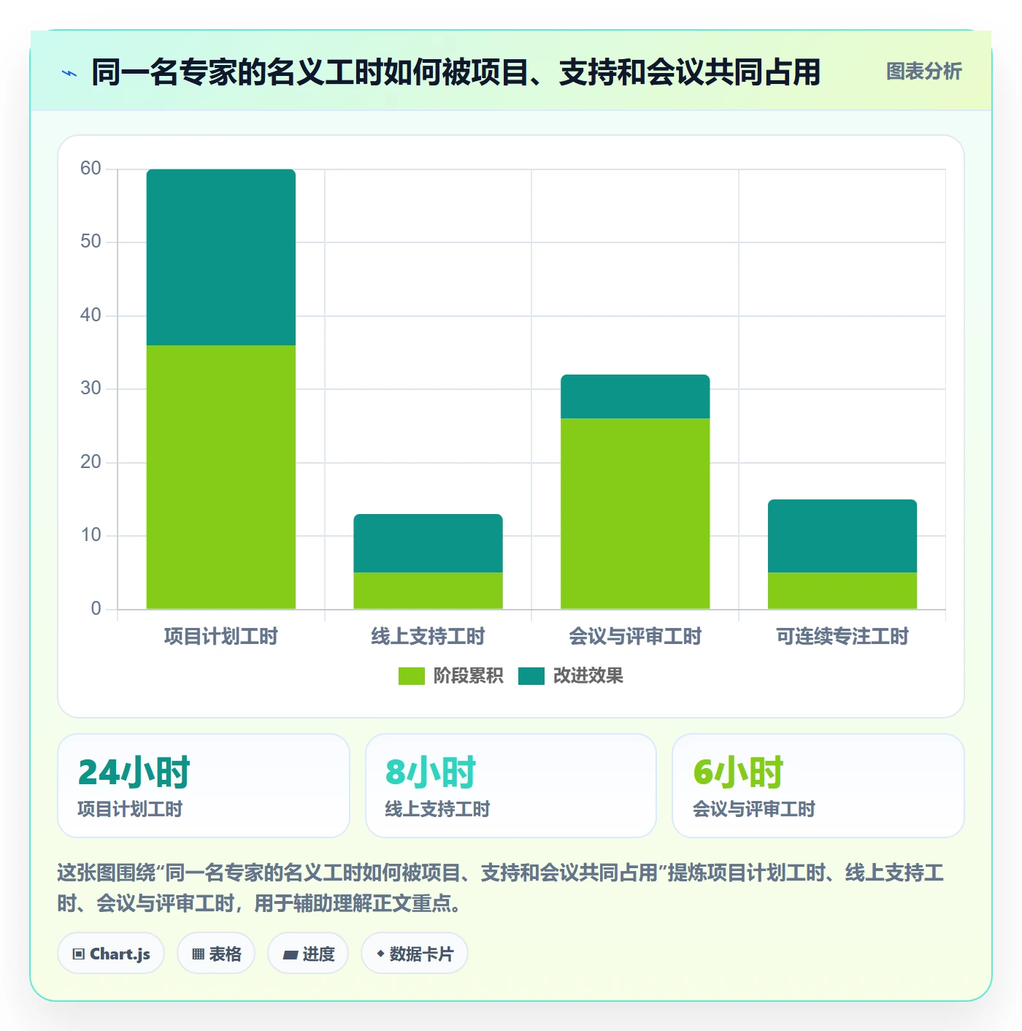Click the green segment of 项目计划工时 bar
Image resolution: width=1022 pixels, height=1031 pixels.
(x=221, y=477)
